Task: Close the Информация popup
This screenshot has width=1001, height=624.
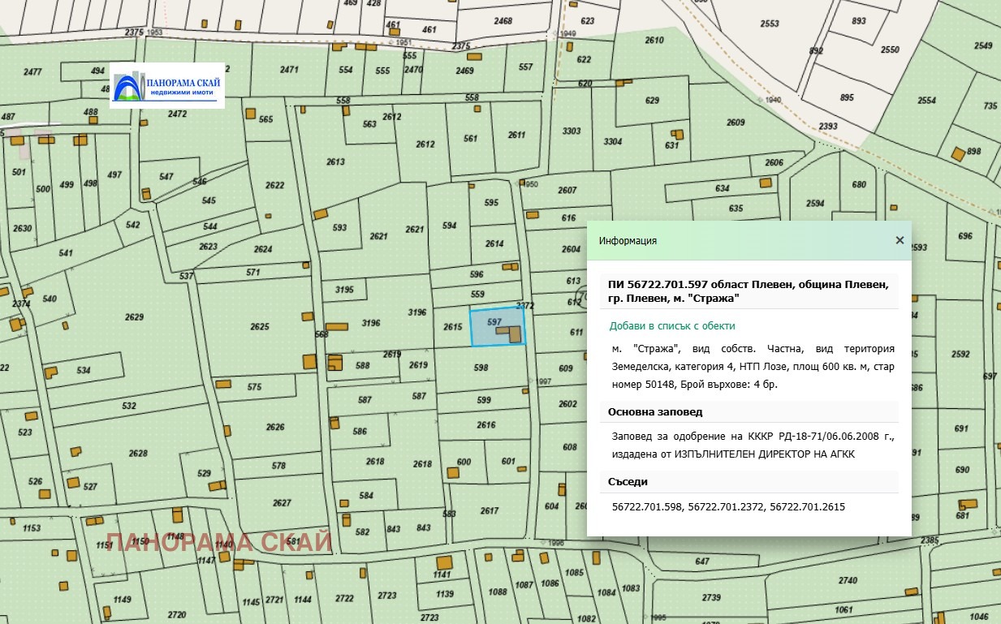Action: click(899, 240)
